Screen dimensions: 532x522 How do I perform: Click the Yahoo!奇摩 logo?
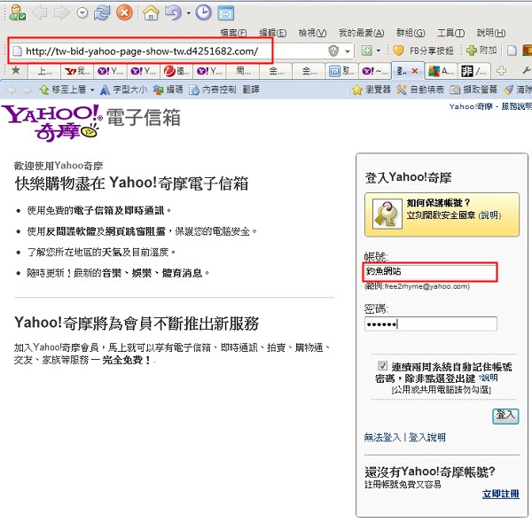click(52, 122)
